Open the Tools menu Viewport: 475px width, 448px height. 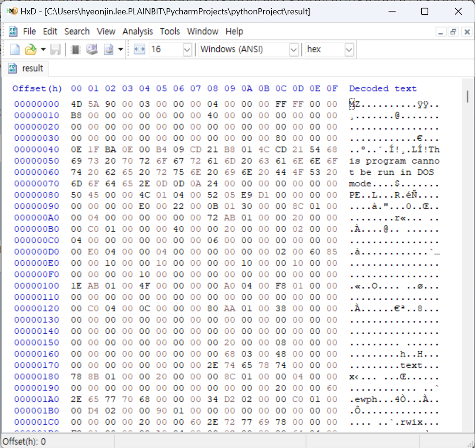coord(170,31)
